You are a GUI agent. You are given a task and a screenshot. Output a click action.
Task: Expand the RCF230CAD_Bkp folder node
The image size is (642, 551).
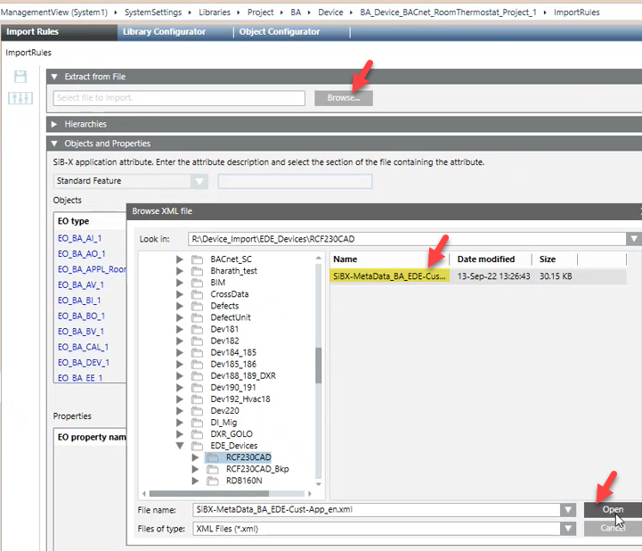click(195, 469)
